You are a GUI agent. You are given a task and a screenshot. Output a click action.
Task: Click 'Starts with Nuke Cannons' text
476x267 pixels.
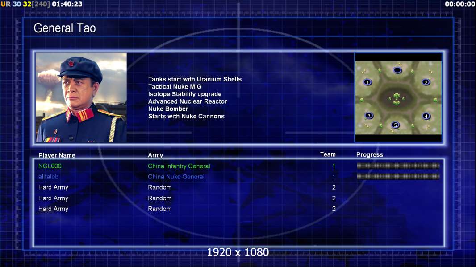click(186, 117)
